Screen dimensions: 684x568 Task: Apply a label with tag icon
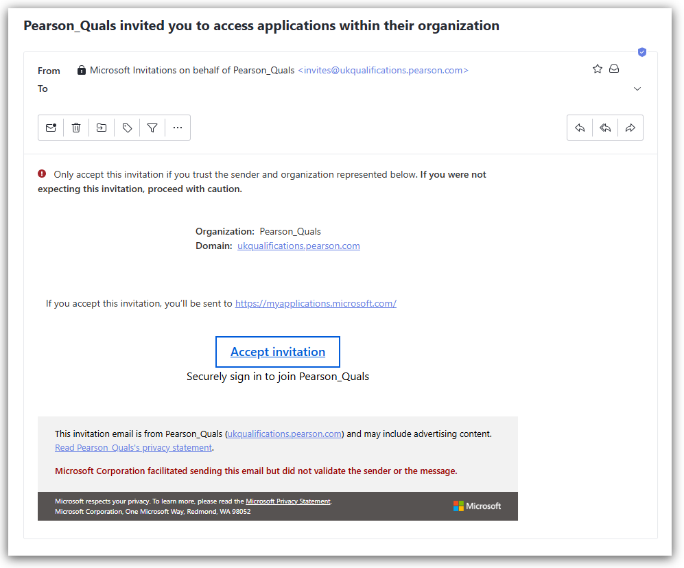pos(127,128)
